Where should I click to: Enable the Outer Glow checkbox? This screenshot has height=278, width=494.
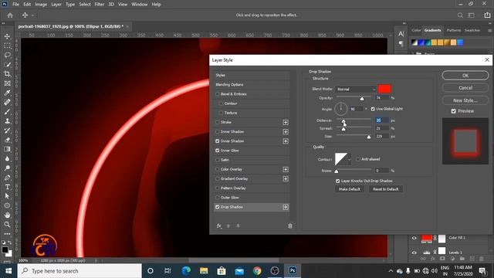pos(218,198)
